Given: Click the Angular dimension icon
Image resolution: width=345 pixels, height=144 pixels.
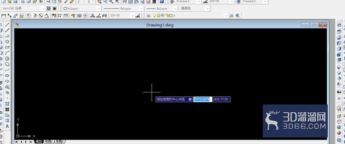Looking at the screenshot, I should pos(47,15).
